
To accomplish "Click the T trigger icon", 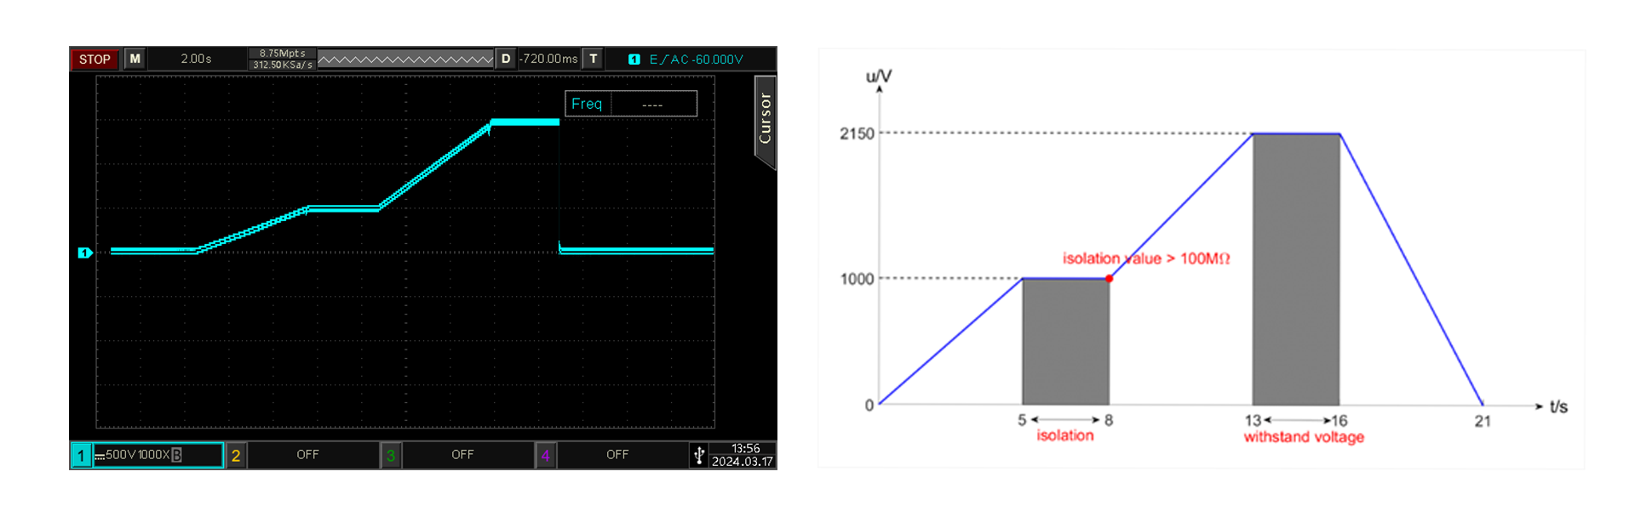I will (x=594, y=59).
